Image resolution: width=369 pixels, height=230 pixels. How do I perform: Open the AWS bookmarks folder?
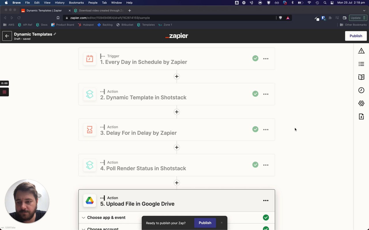click(x=8, y=25)
